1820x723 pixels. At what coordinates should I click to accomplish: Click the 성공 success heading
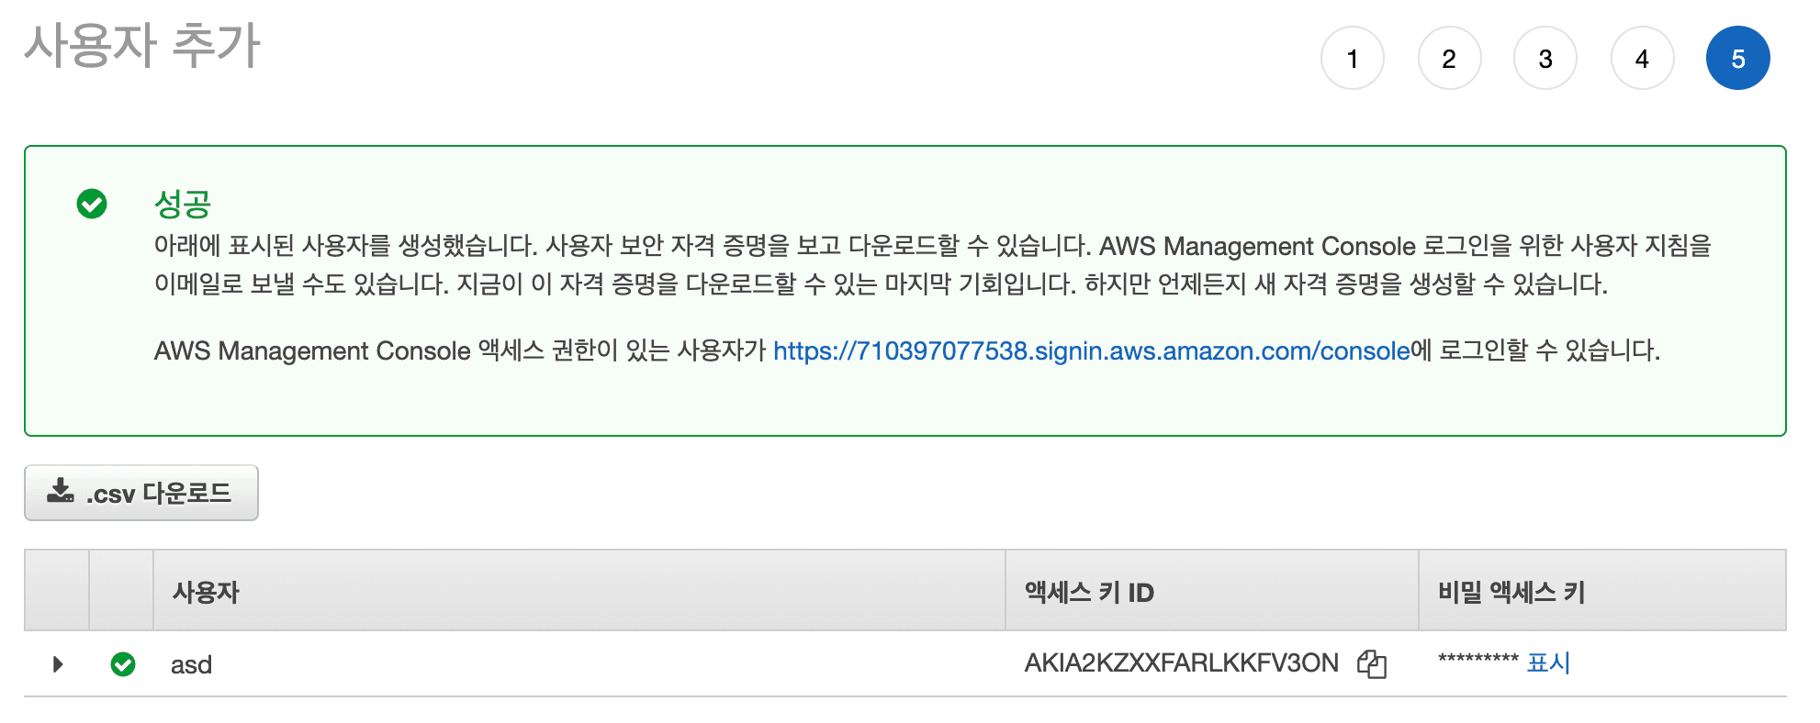coord(183,204)
